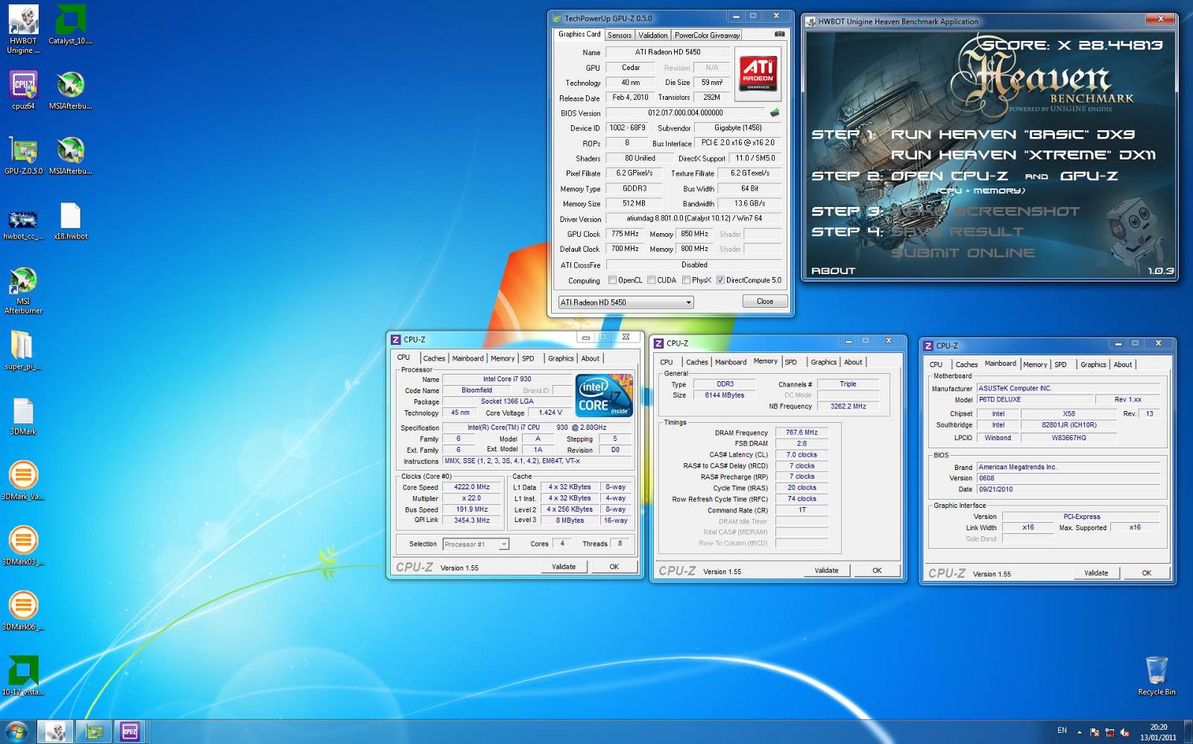Viewport: 1193px width, 744px height.
Task: Open the Catalyst_10 installer desktop icon
Action: pyautogui.click(x=70, y=25)
